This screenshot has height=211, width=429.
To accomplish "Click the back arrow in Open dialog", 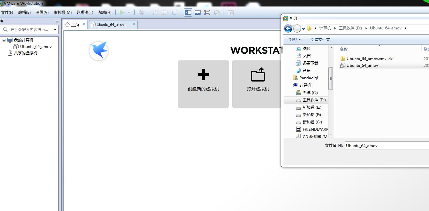I will click(x=288, y=29).
